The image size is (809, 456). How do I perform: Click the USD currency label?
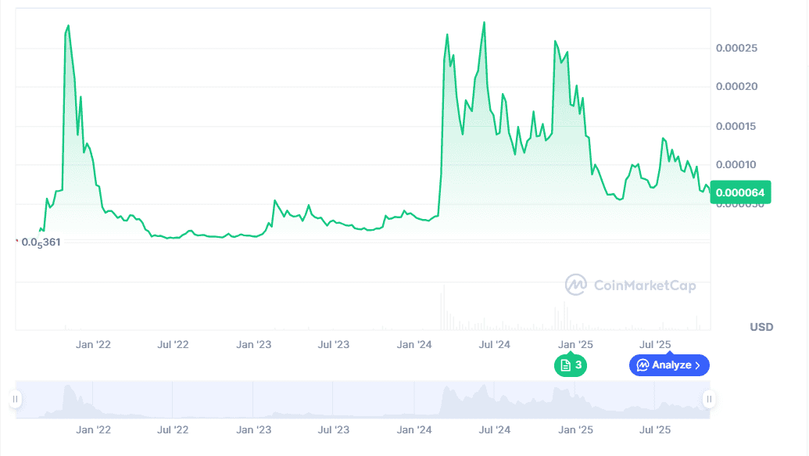point(763,328)
